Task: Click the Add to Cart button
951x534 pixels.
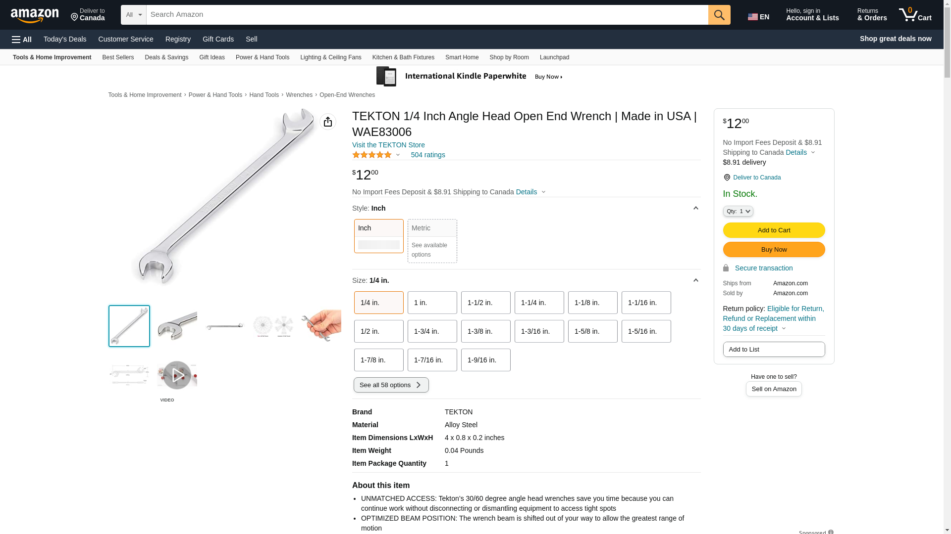Action: [774, 230]
